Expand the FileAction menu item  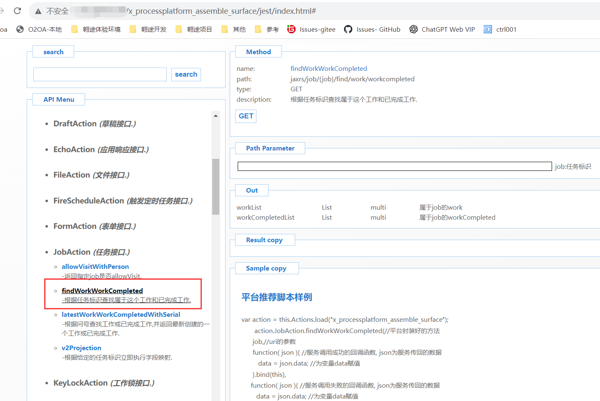91,175
